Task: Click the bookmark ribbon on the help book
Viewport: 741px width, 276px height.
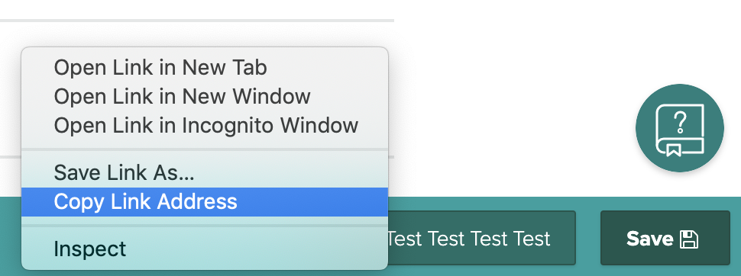Action: (674, 150)
